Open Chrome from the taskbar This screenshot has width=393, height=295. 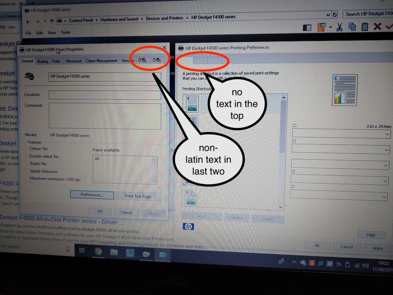click(x=98, y=251)
